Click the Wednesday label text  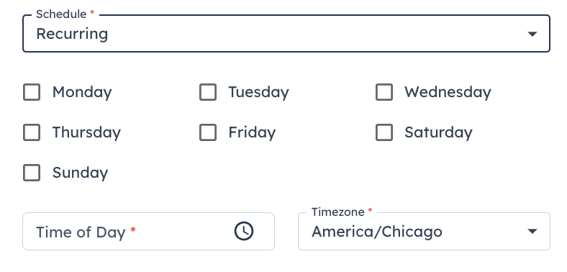coord(448,92)
